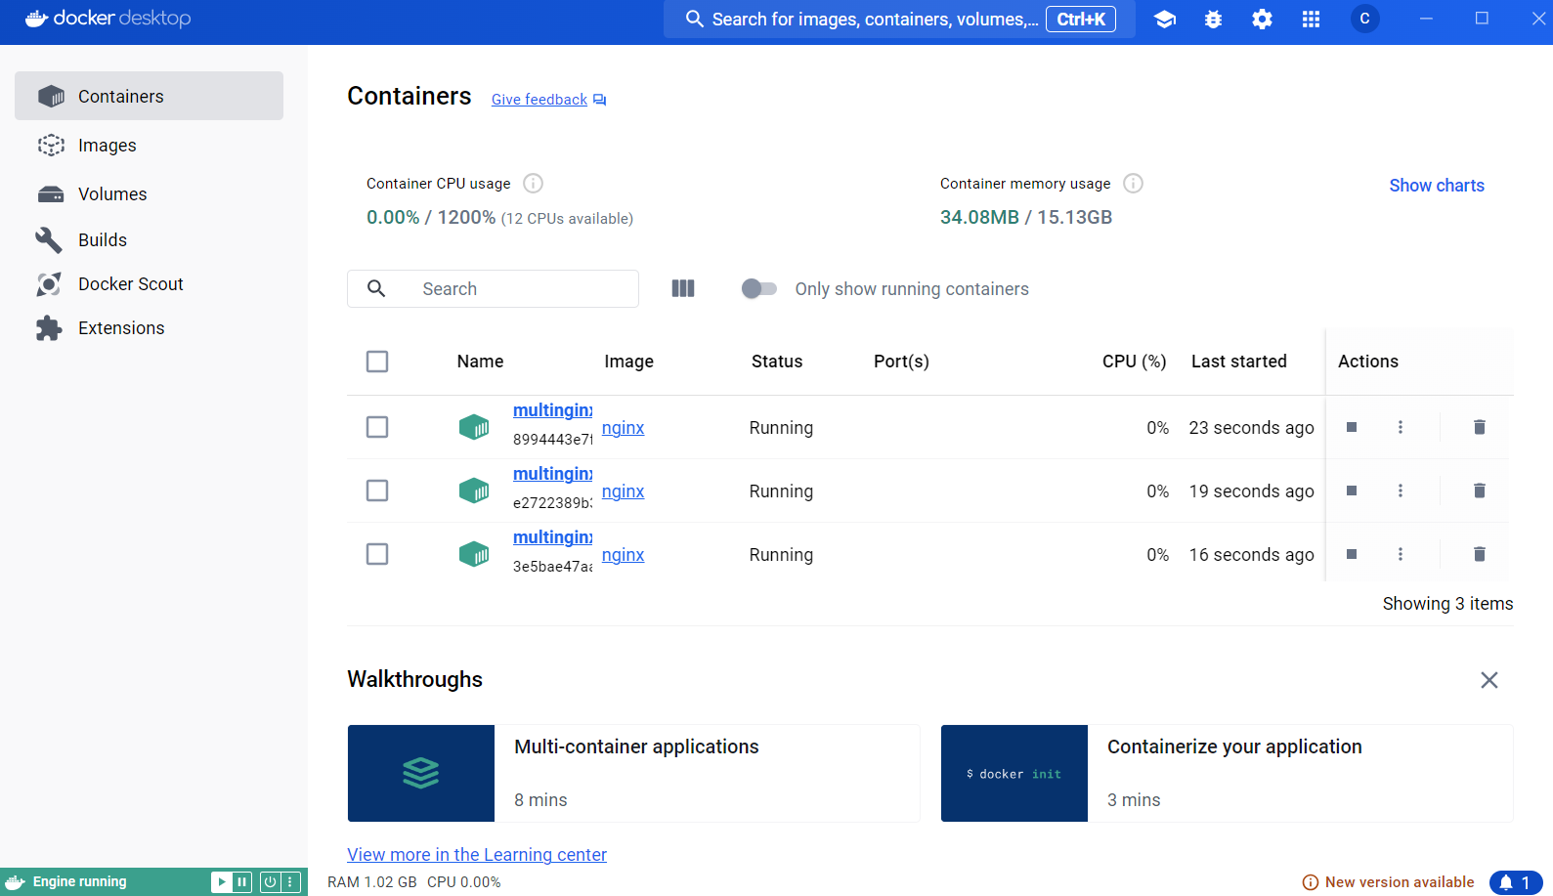The image size is (1553, 896).
Task: Open Docker Scout in sidebar
Action: point(149,283)
